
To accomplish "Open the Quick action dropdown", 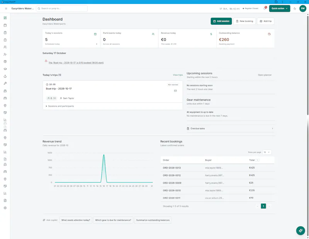I will (x=279, y=8).
